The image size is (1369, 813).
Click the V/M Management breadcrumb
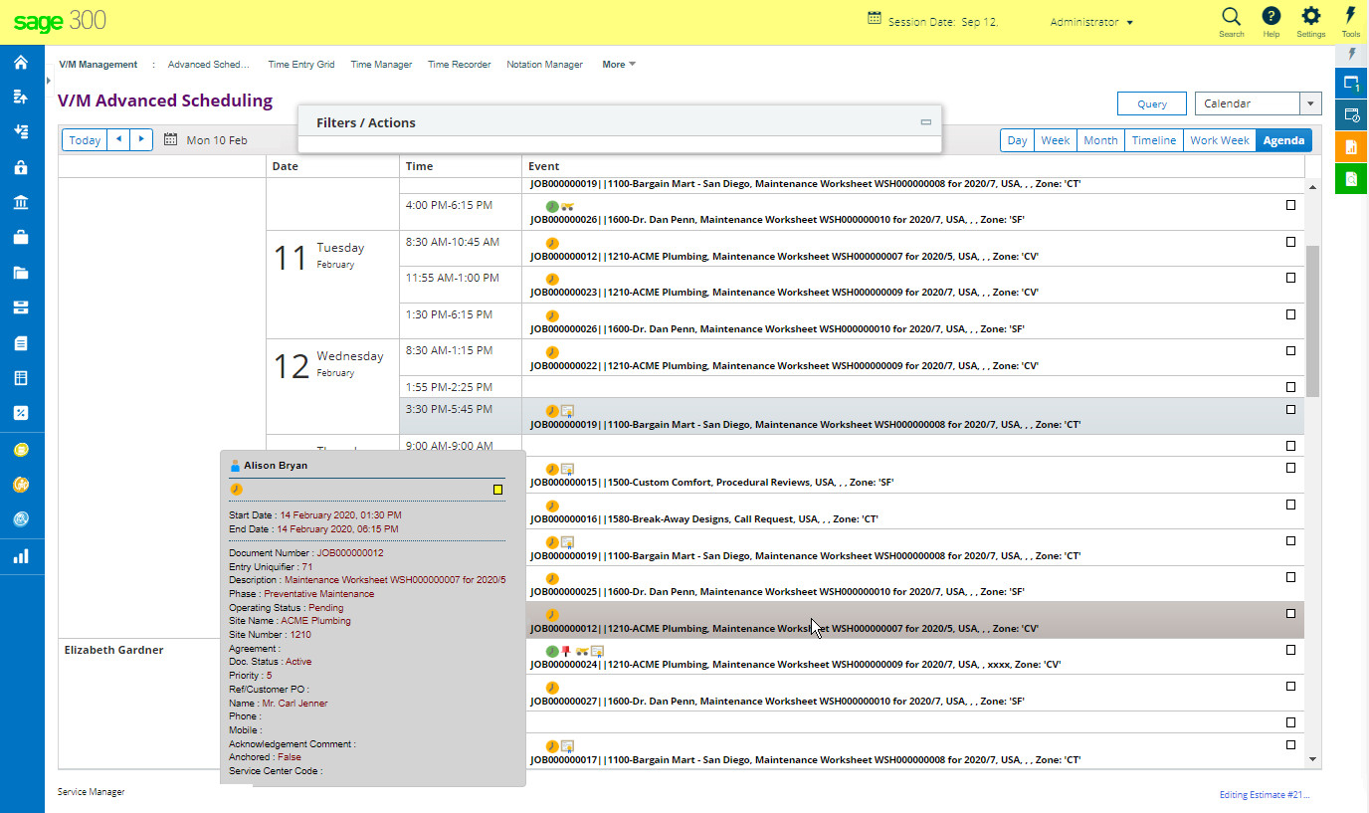pyautogui.click(x=98, y=65)
